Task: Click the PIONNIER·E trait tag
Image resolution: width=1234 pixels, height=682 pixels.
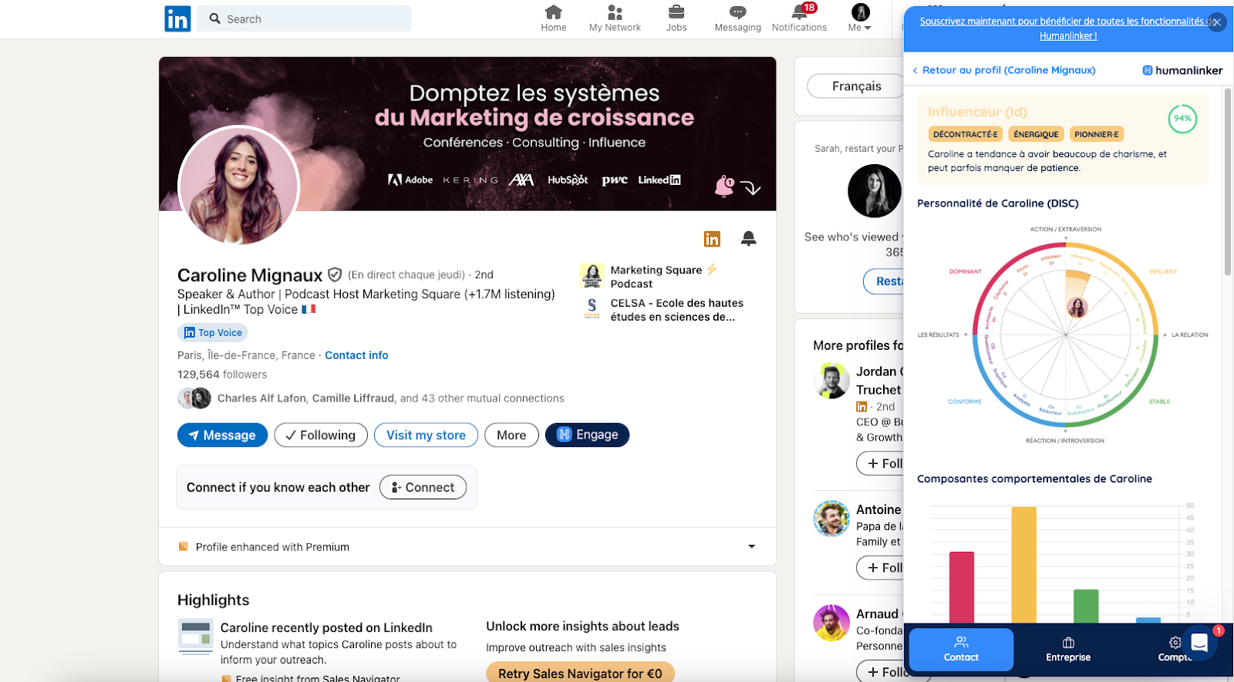Action: coord(1096,134)
